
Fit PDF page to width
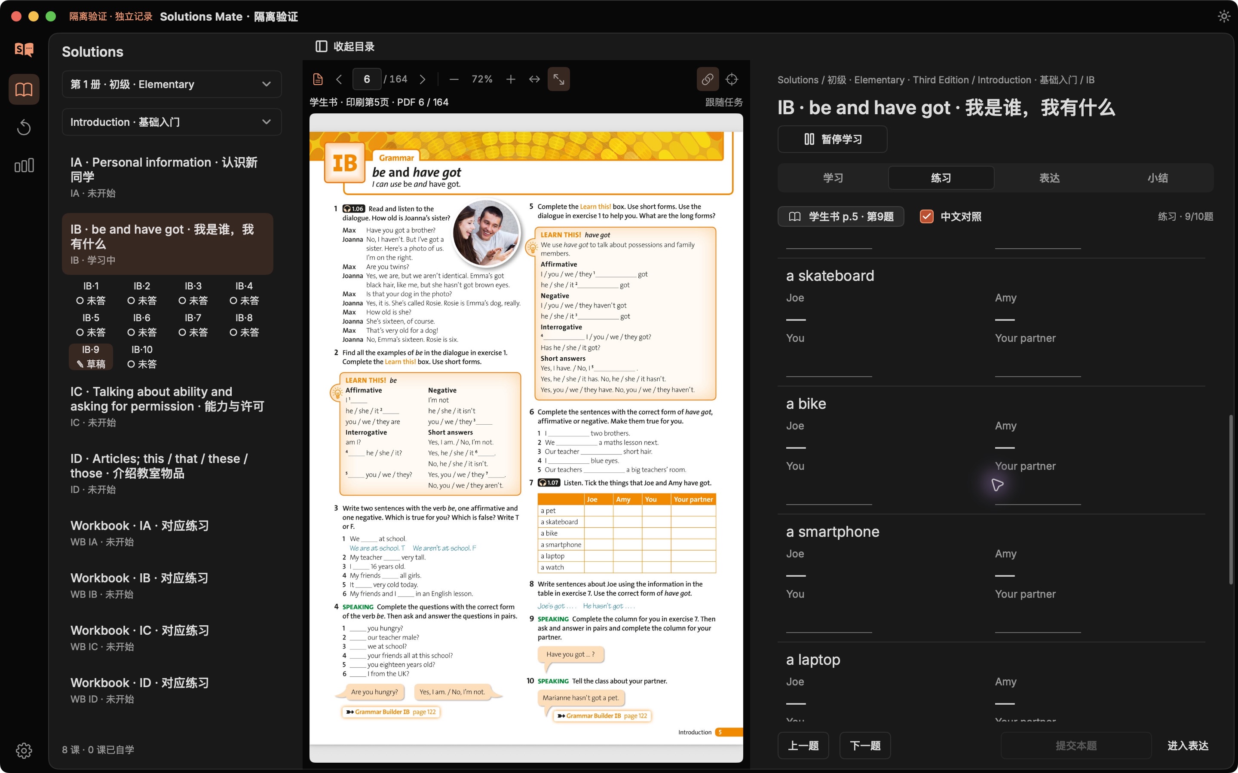[x=535, y=79]
